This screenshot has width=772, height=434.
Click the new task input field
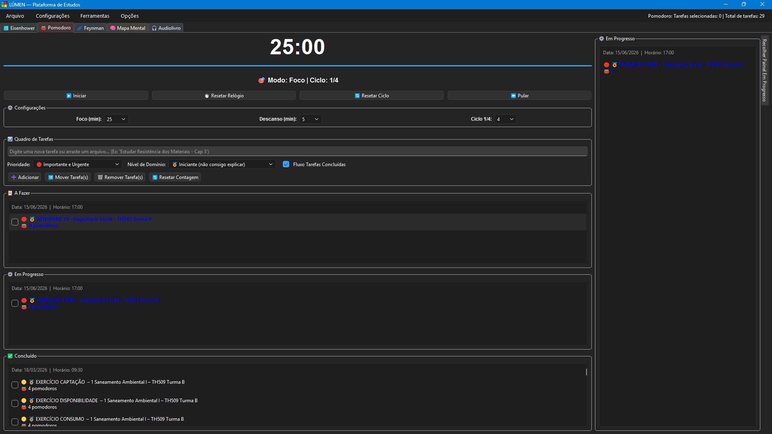click(x=297, y=151)
